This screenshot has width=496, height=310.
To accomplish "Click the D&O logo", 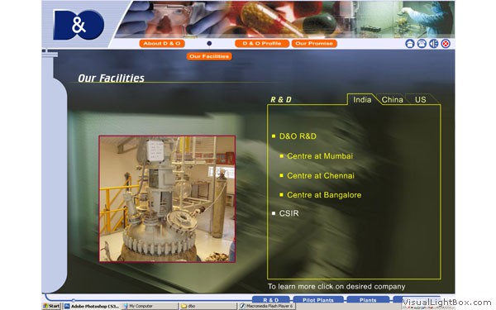I will click(79, 25).
